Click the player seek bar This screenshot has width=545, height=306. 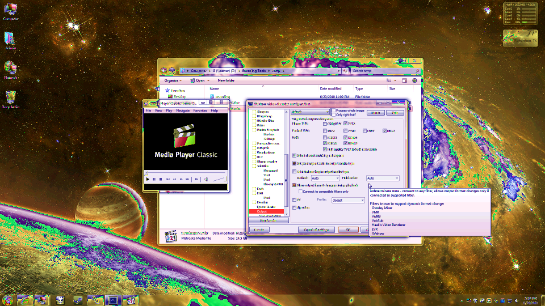point(185,172)
